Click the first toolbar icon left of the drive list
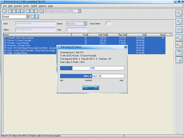Image resolution: width=184 pixels, height=138 pixels. click(4, 11)
